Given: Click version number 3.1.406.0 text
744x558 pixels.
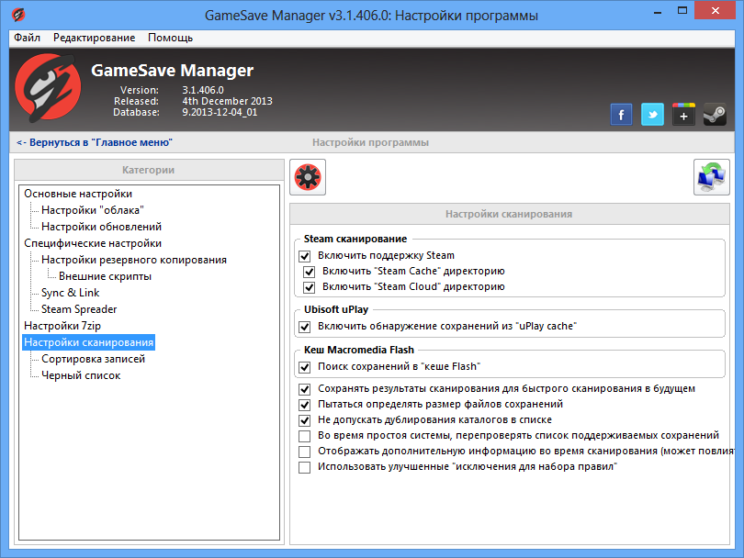Looking at the screenshot, I should pos(203,90).
